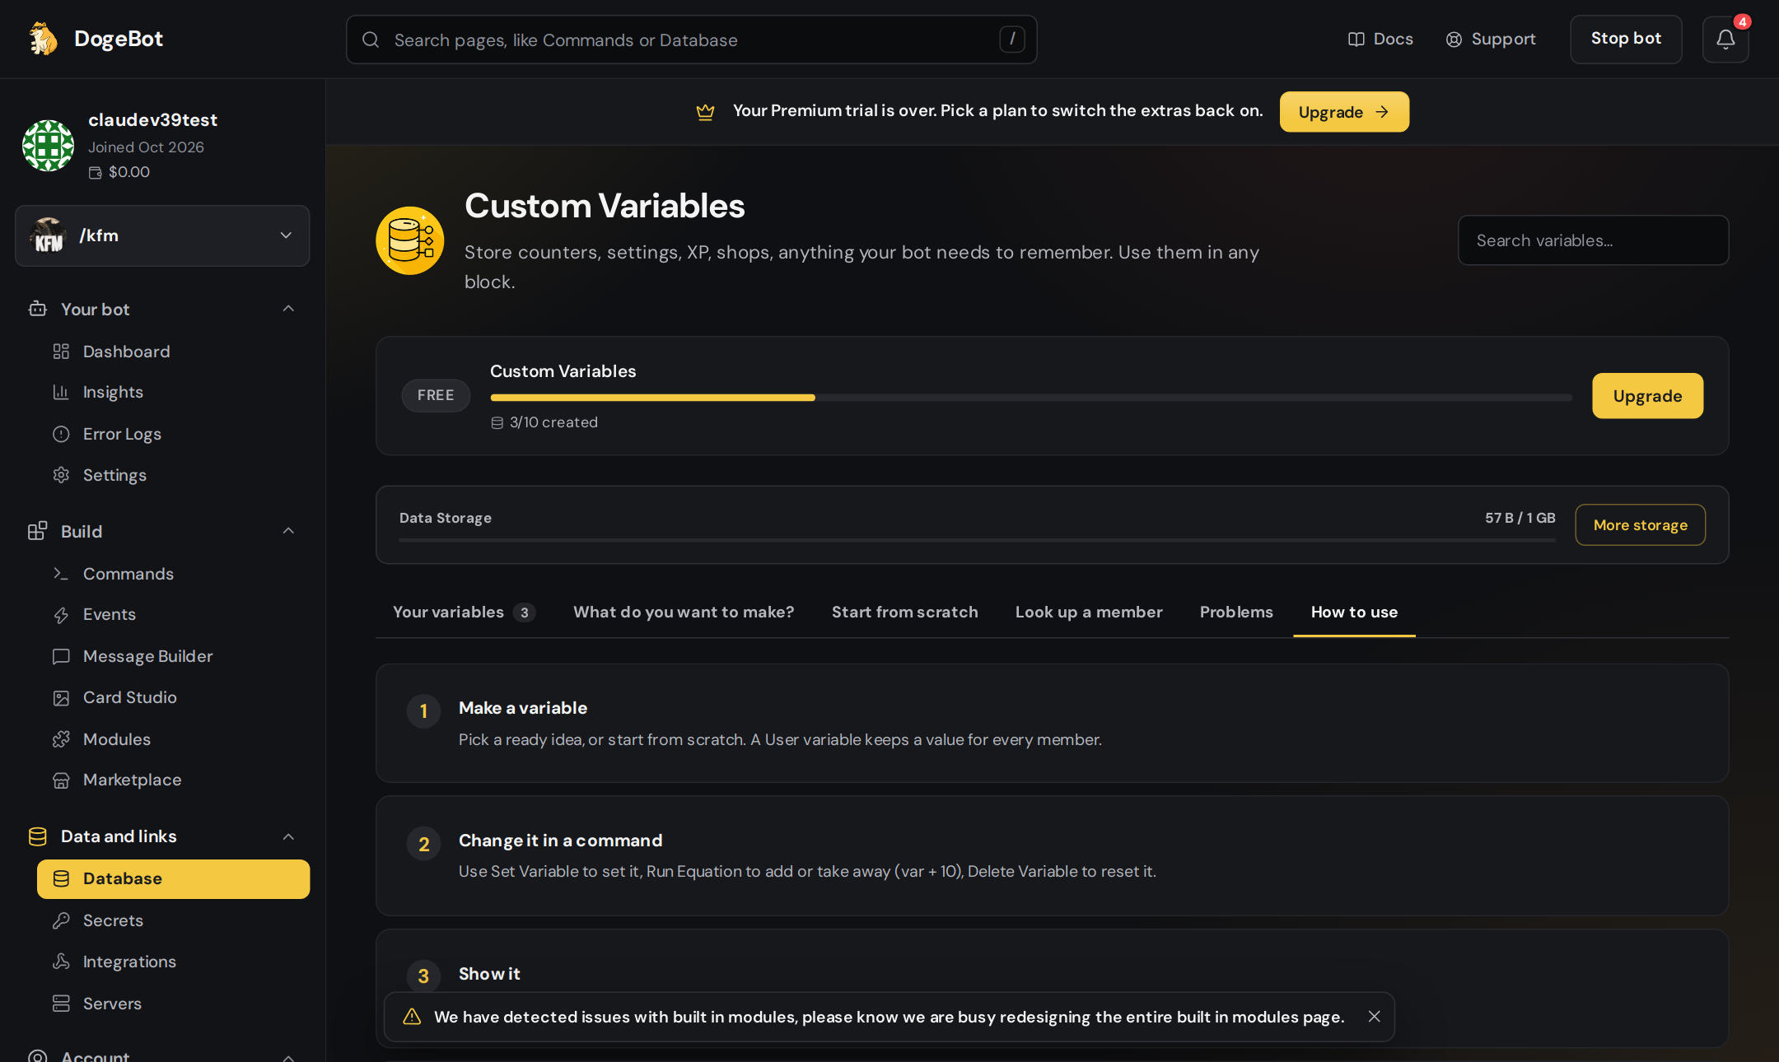Image resolution: width=1779 pixels, height=1062 pixels.
Task: Click the Integrations webhook icon
Action: 61,962
